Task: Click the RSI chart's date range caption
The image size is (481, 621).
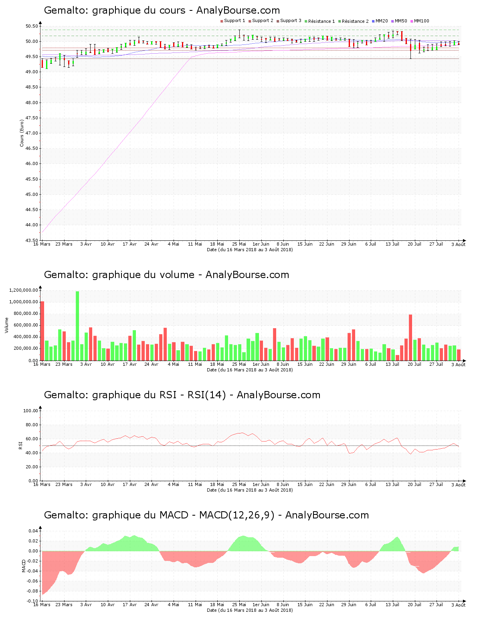Action: 250,490
